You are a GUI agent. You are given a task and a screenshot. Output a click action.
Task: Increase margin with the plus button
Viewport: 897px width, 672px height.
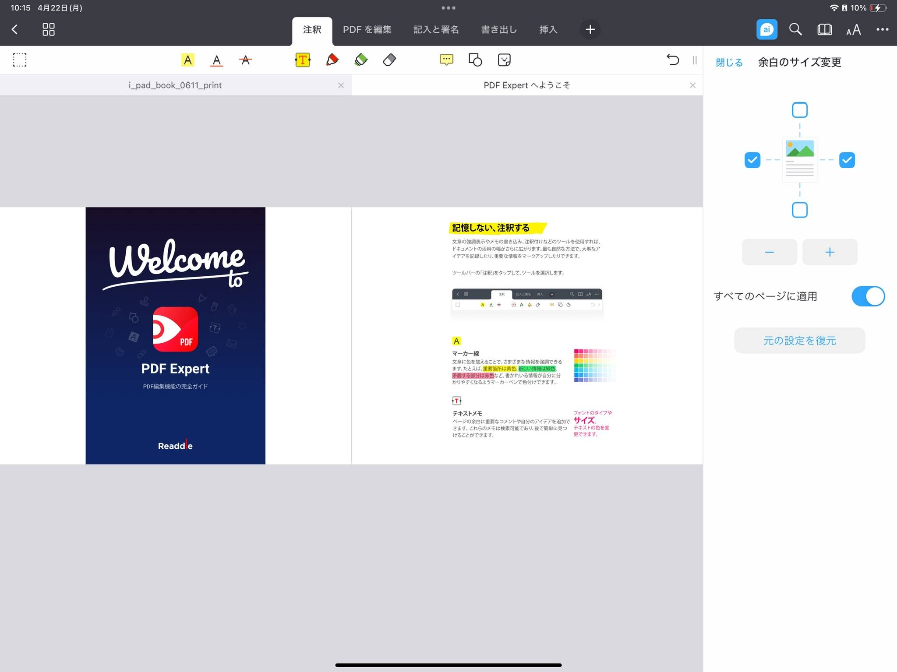pos(830,252)
